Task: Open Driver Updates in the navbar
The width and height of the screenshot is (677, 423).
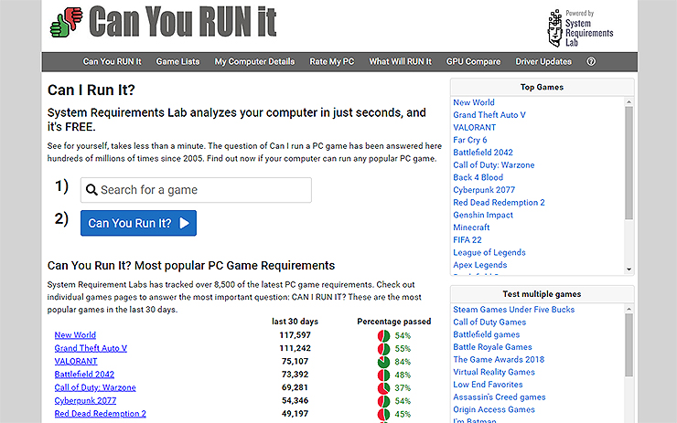Action: click(543, 61)
